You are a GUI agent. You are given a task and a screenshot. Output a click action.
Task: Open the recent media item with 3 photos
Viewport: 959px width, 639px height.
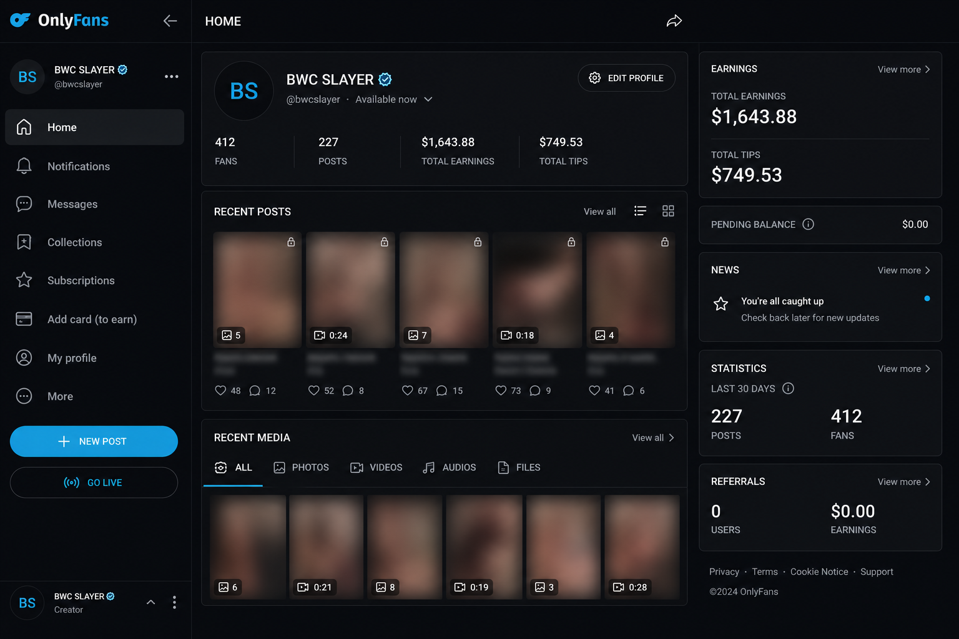point(564,547)
